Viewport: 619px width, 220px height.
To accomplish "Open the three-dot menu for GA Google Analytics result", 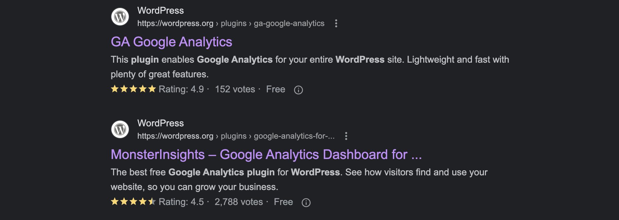I will [x=336, y=23].
